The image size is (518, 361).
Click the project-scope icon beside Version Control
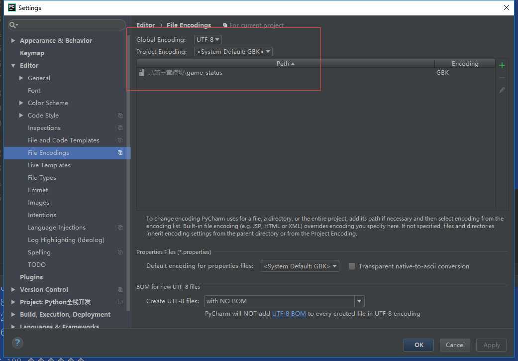pos(120,290)
